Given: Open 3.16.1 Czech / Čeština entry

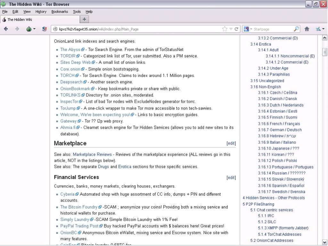Looking at the screenshot, I should point(278,92).
